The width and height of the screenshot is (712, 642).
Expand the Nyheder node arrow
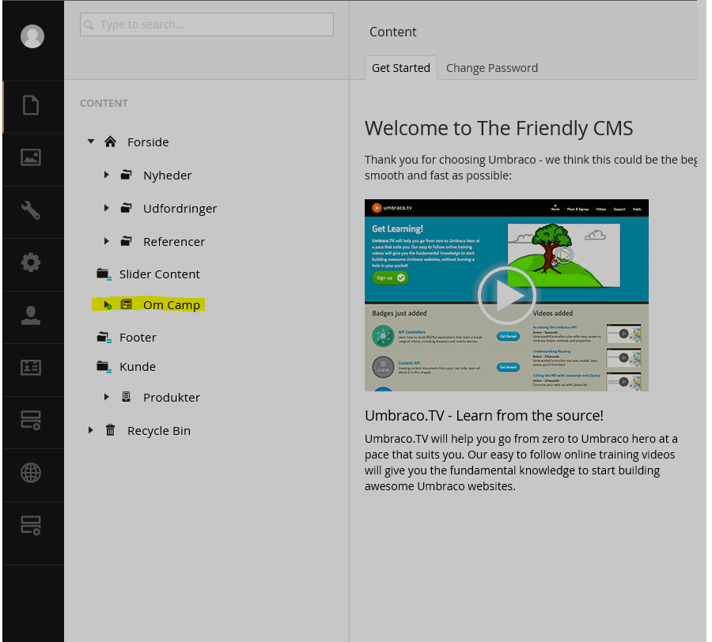coord(106,175)
